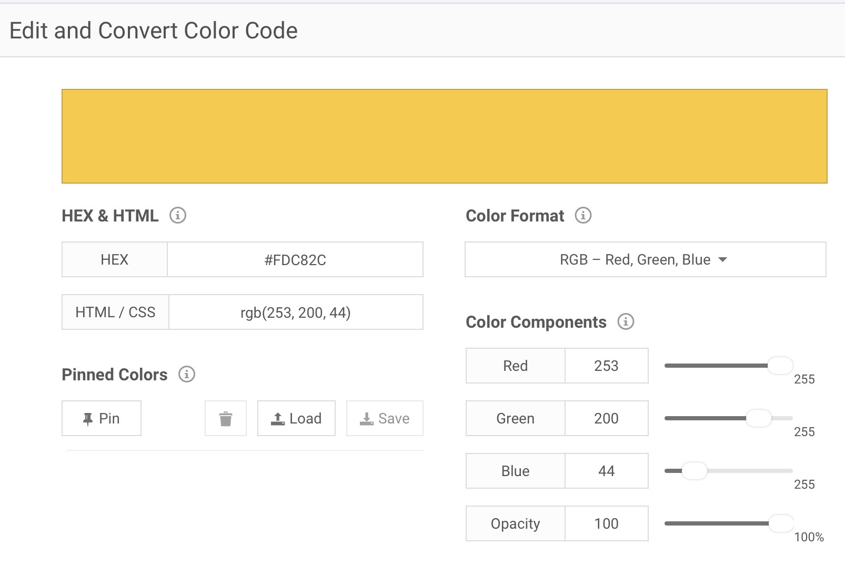
Task: Click the Opacity component label
Action: pos(516,523)
